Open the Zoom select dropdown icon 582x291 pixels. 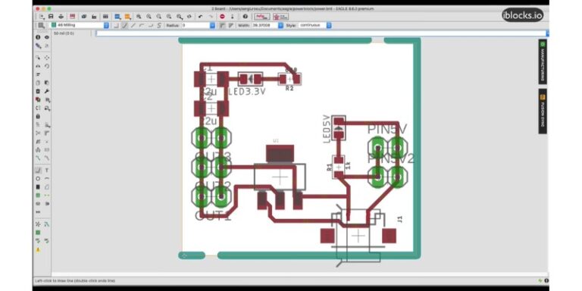click(x=179, y=17)
